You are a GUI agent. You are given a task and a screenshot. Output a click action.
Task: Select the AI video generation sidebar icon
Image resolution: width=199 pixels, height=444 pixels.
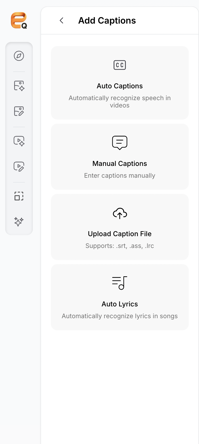pyautogui.click(x=19, y=141)
